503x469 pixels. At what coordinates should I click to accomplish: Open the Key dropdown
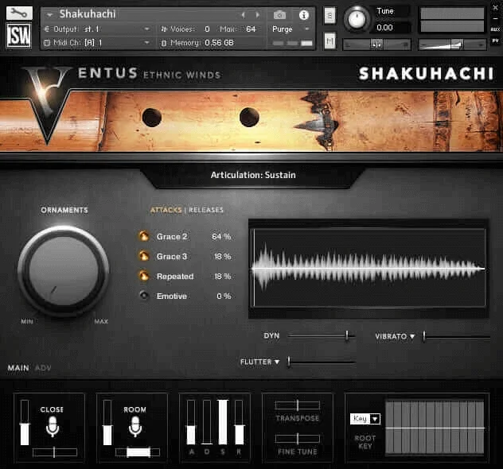tap(365, 419)
